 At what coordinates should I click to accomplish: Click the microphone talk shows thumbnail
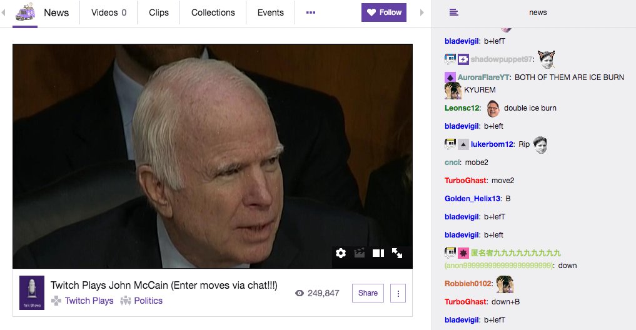(x=32, y=292)
